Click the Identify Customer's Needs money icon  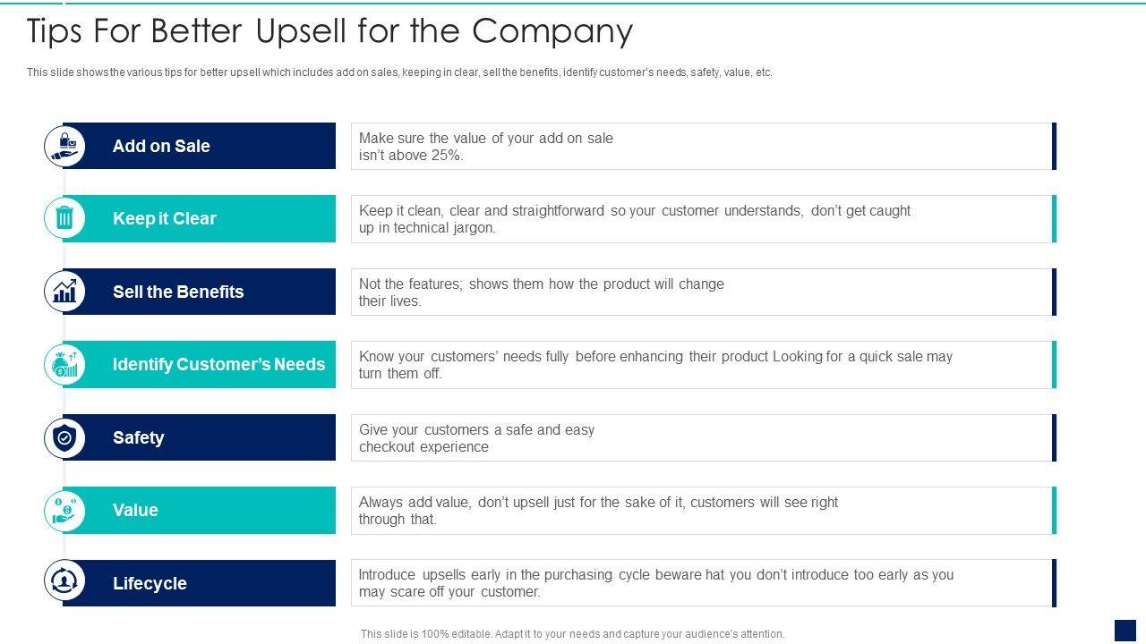65,364
